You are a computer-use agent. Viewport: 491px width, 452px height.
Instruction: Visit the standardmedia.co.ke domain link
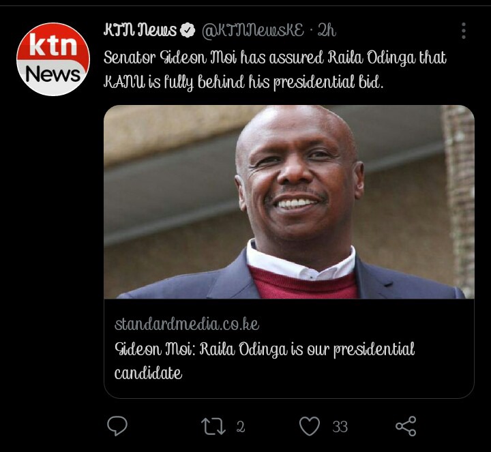tap(187, 324)
